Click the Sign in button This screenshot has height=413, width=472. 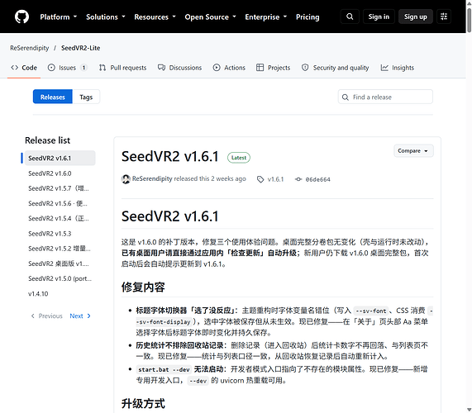pyautogui.click(x=379, y=17)
